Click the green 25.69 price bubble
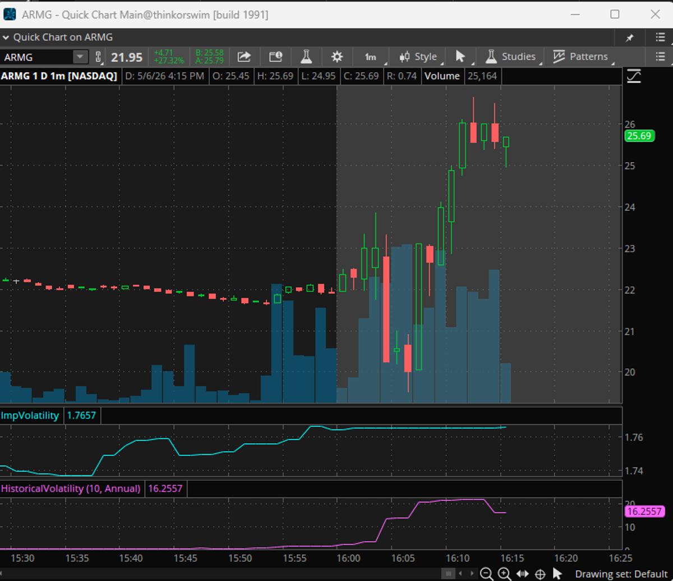 point(639,136)
